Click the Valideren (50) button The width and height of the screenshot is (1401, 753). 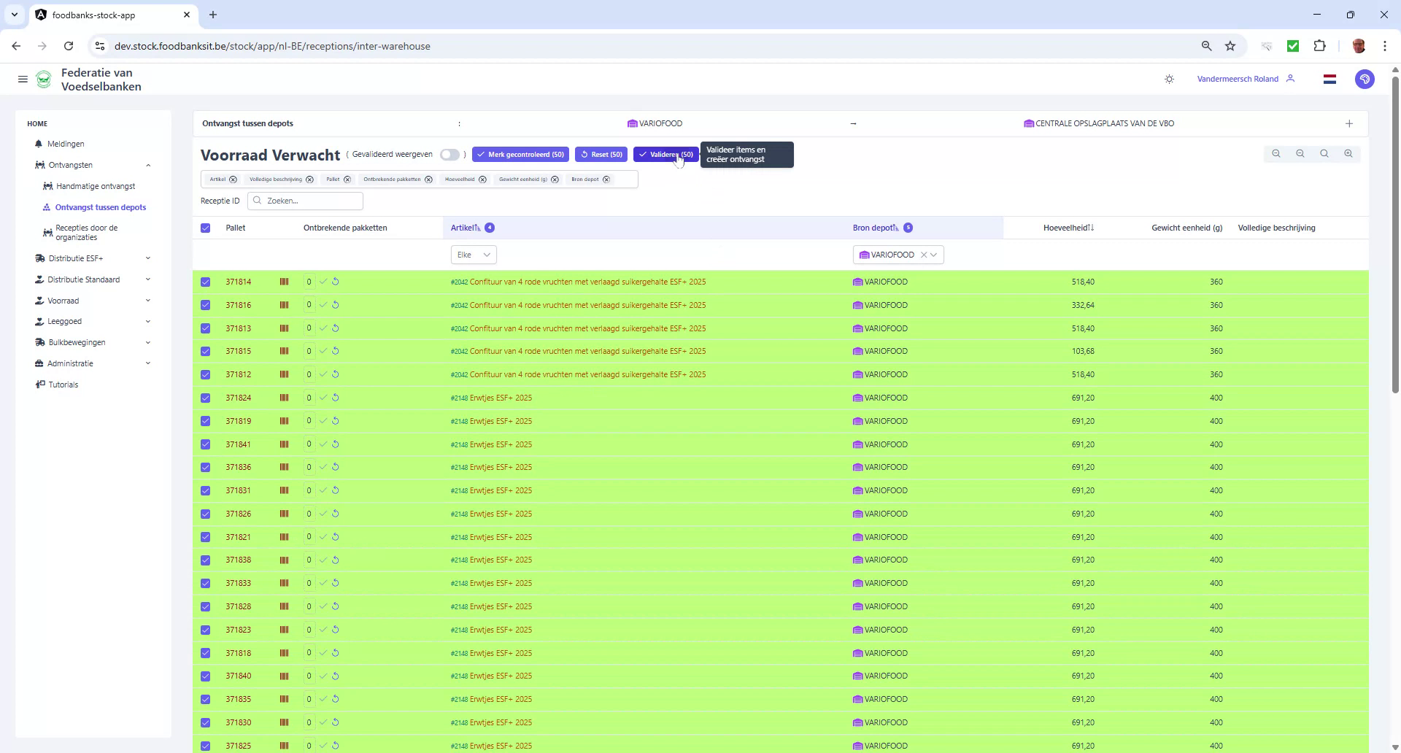(x=665, y=155)
